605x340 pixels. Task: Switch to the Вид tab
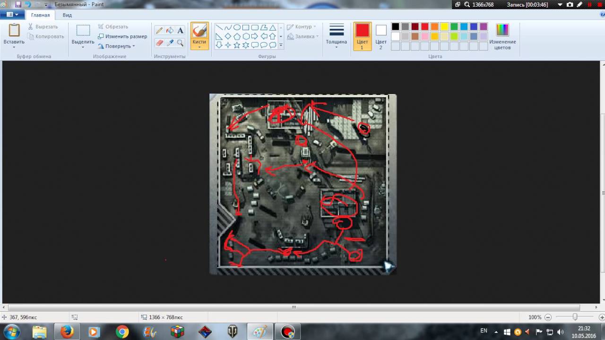(x=68, y=15)
